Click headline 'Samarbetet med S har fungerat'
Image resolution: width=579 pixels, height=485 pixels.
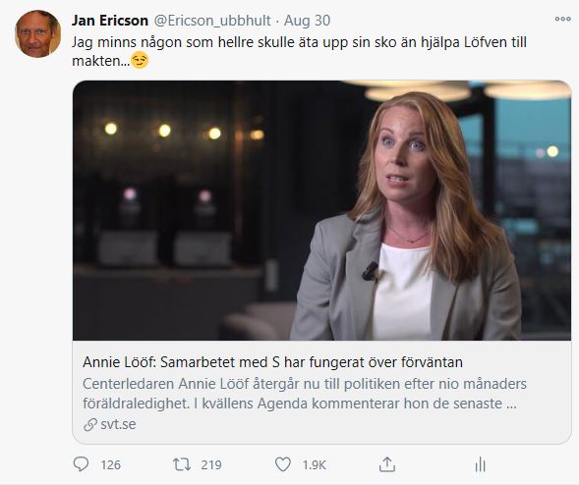[x=262, y=362]
